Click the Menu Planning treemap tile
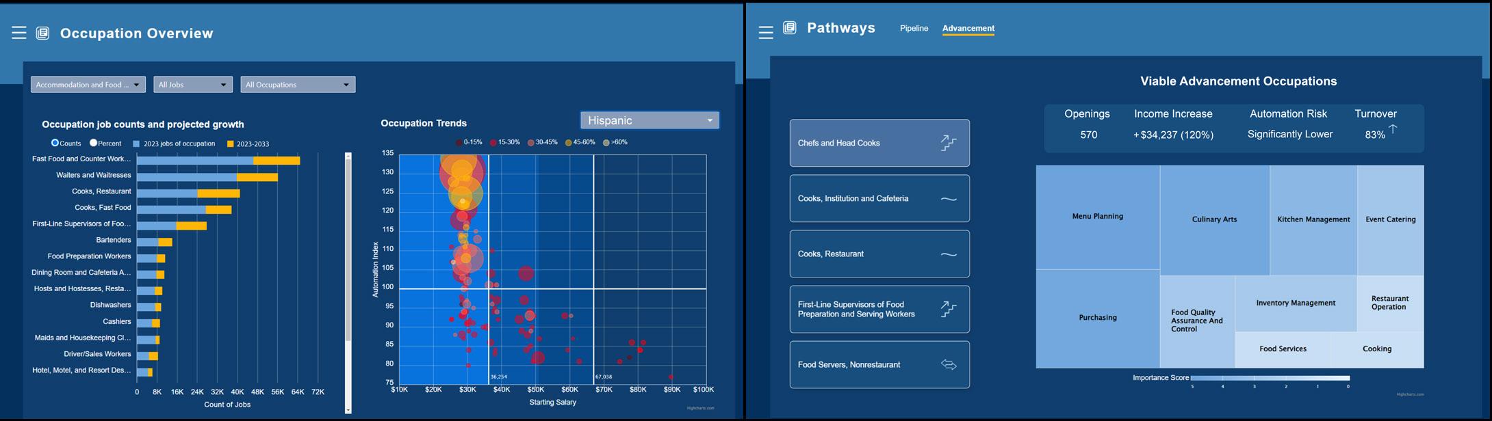The width and height of the screenshot is (1492, 421). [x=1098, y=217]
